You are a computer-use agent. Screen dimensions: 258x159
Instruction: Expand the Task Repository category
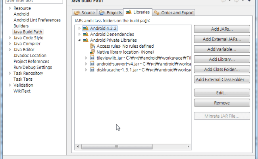coord(10,73)
